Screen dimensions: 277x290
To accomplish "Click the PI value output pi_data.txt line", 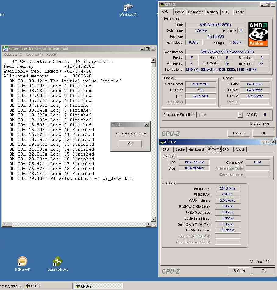I will point(71,179).
